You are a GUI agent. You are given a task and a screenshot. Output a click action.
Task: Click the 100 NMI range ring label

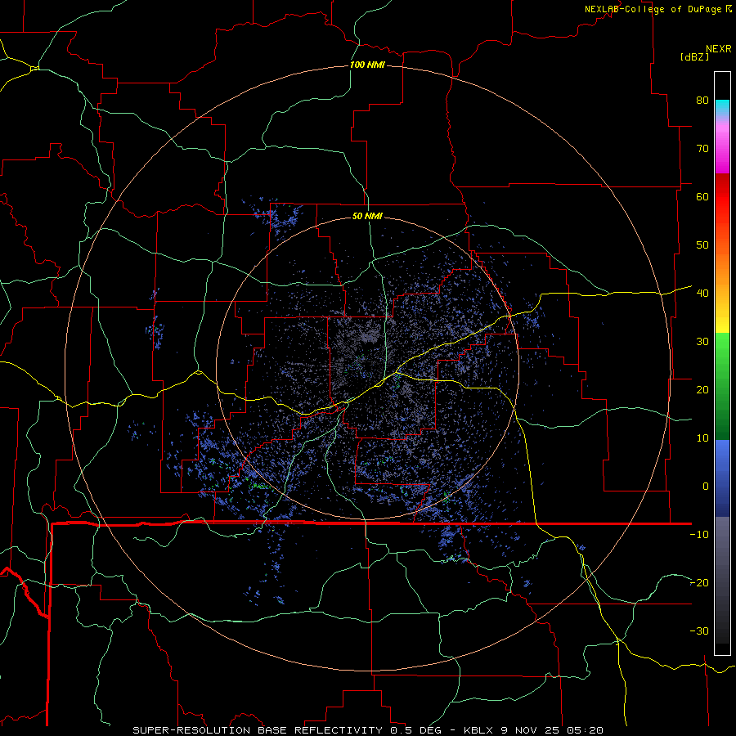point(367,65)
